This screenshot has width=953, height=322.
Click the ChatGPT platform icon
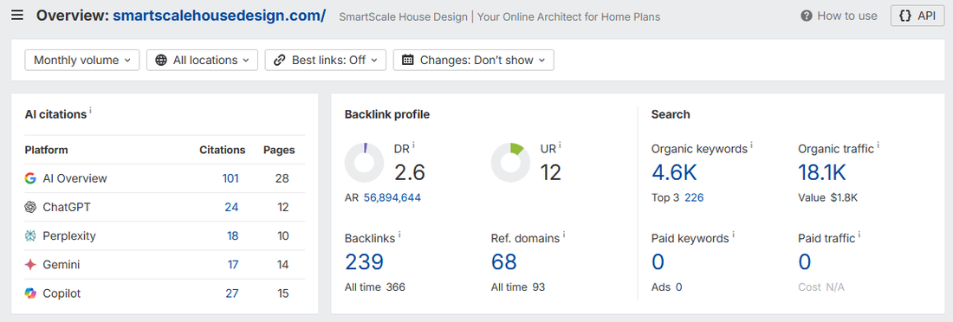point(30,207)
